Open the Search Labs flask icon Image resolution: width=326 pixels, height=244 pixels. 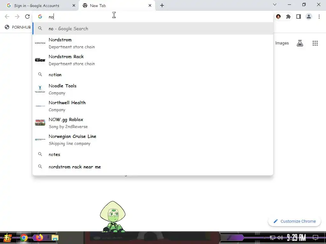coord(300,43)
